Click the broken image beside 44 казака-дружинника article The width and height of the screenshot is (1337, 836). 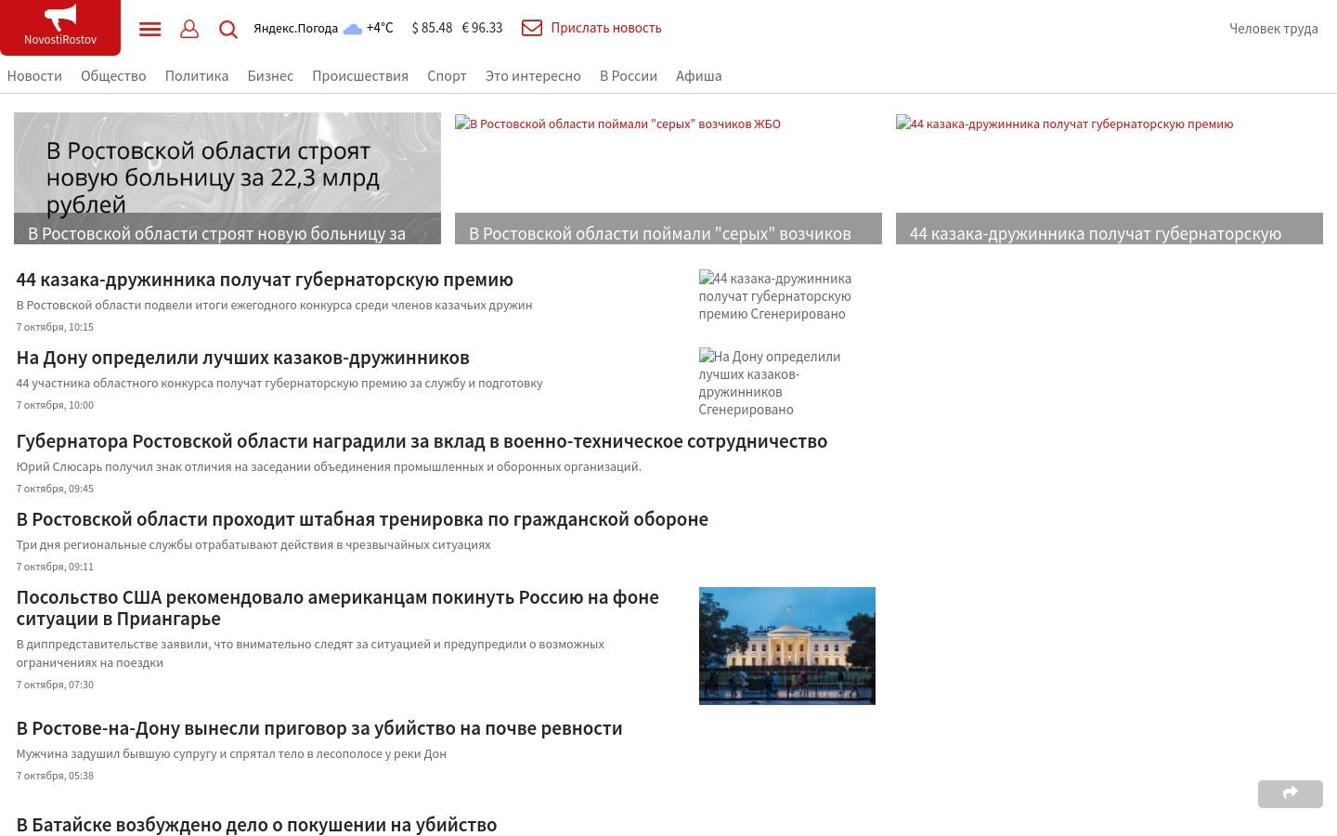coord(787,295)
